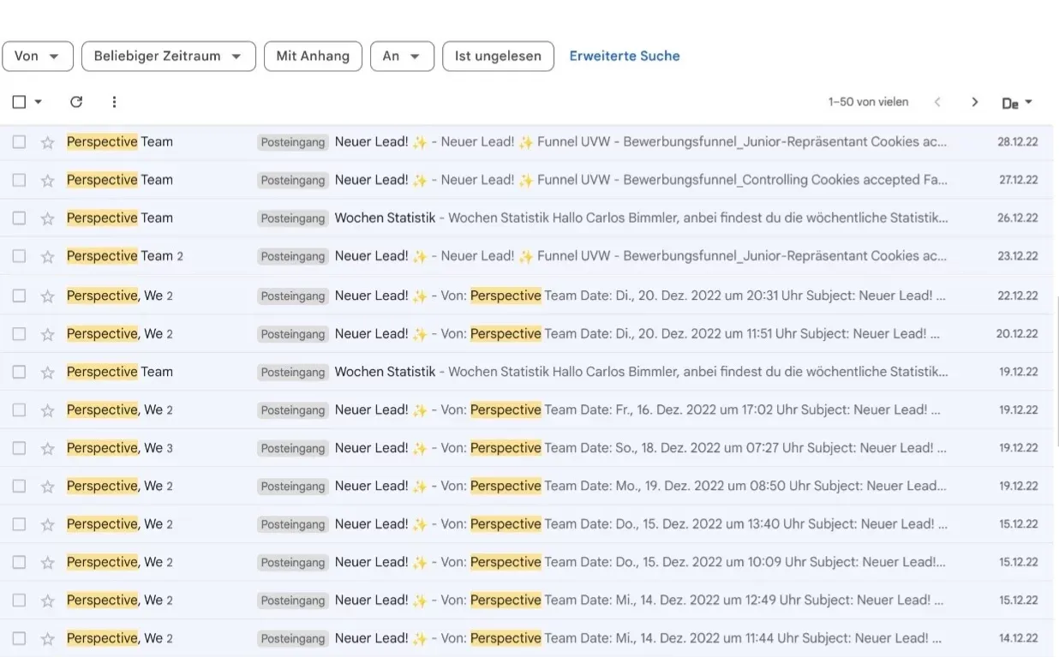Select the email dated 22.12.22 via checkbox
The width and height of the screenshot is (1059, 657).
19,296
